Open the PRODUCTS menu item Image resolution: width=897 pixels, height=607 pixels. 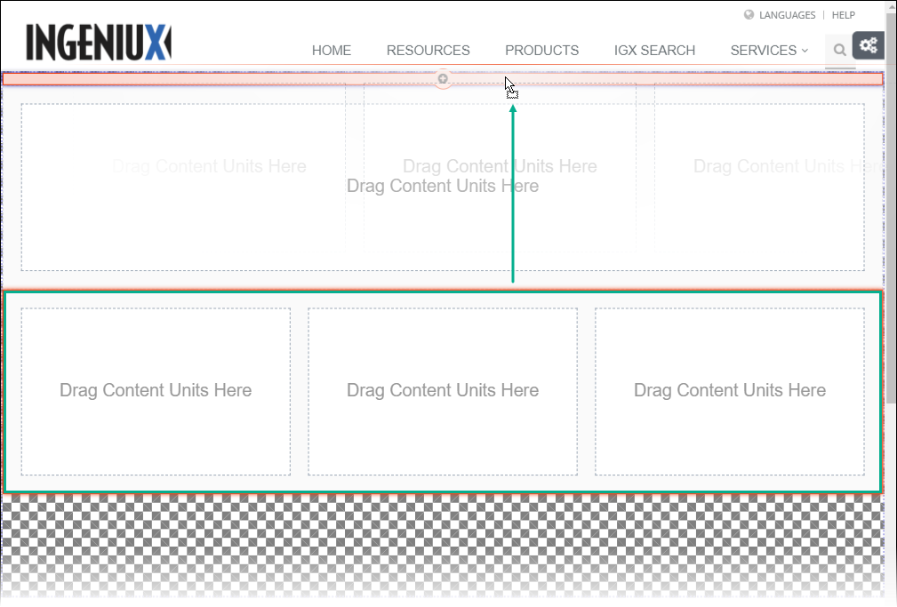coord(541,51)
